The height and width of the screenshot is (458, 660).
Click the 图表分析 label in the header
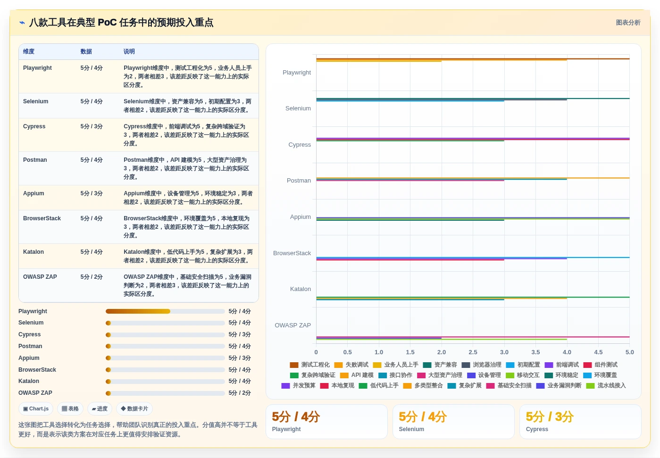(x=628, y=23)
